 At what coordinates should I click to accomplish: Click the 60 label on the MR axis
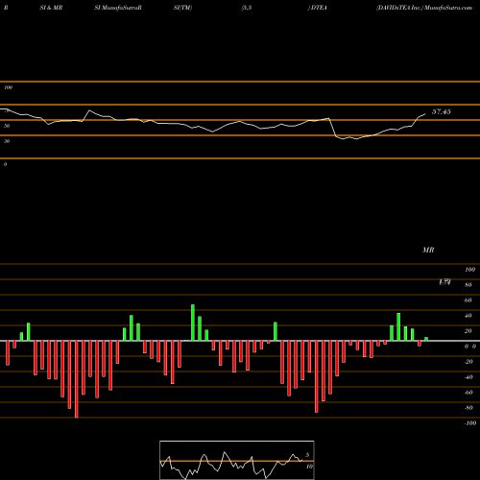468,300
